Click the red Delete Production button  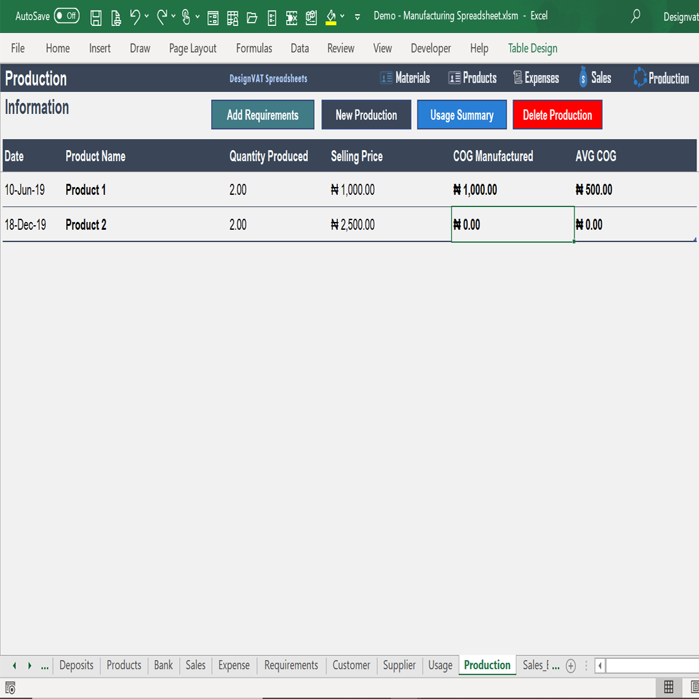(557, 115)
